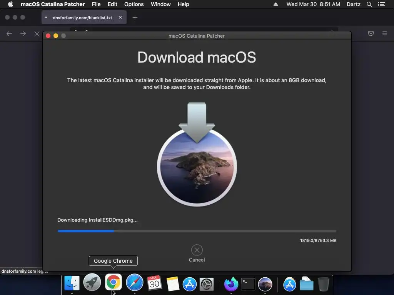Click the Downloading InstallESDDmg.pkg status text
394x295 pixels.
coord(97,220)
